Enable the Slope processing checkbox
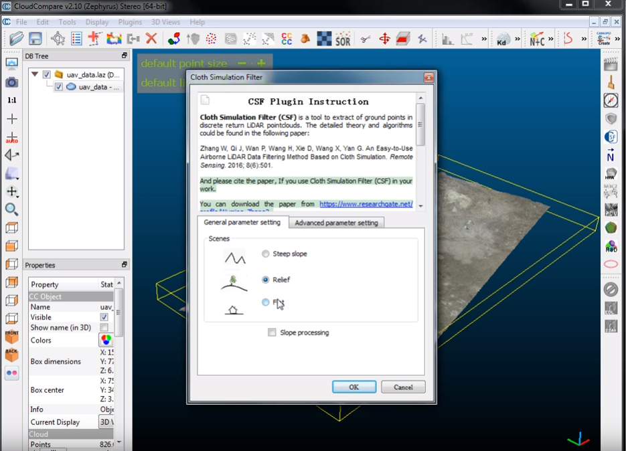Viewport: 626px width, 451px height. point(272,333)
